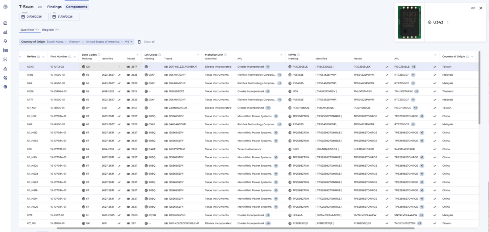The height and width of the screenshot is (232, 489).
Task: Expand +3 AVL badge in the U78 row
Action: [267, 215]
